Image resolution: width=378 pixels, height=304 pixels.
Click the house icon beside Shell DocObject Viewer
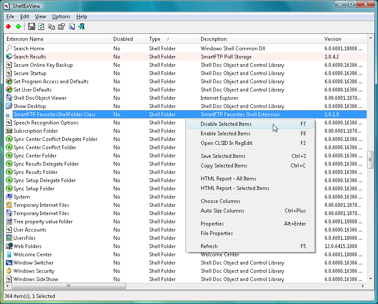pos(9,98)
